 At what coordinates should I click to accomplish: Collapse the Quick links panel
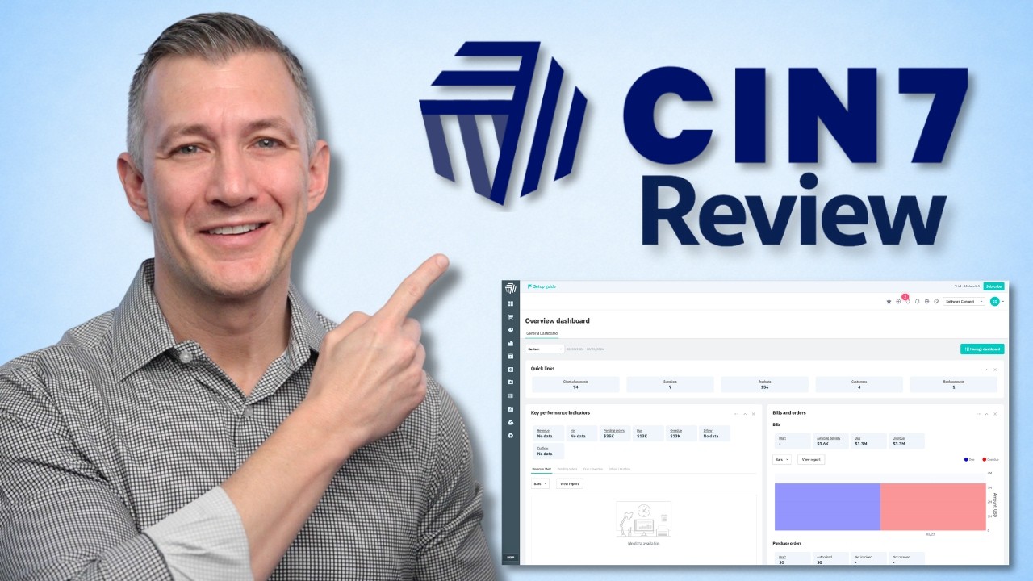[985, 370]
